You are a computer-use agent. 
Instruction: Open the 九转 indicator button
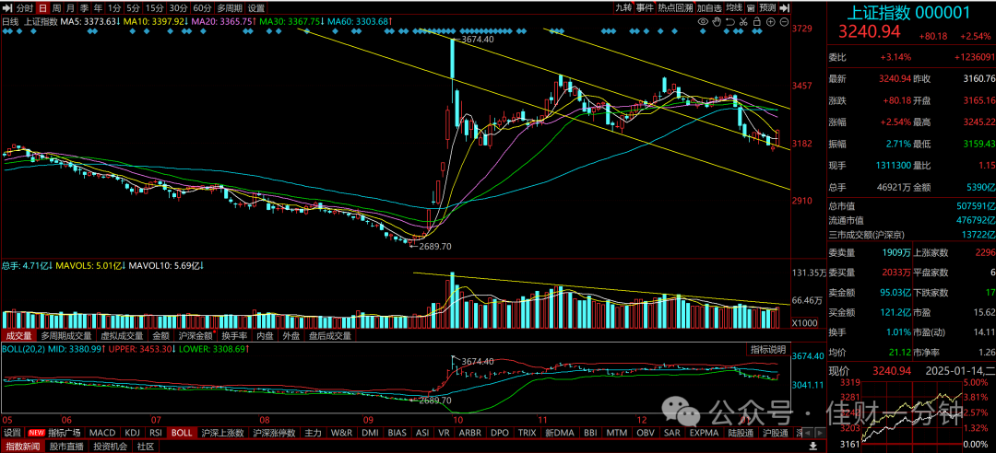[x=623, y=7]
